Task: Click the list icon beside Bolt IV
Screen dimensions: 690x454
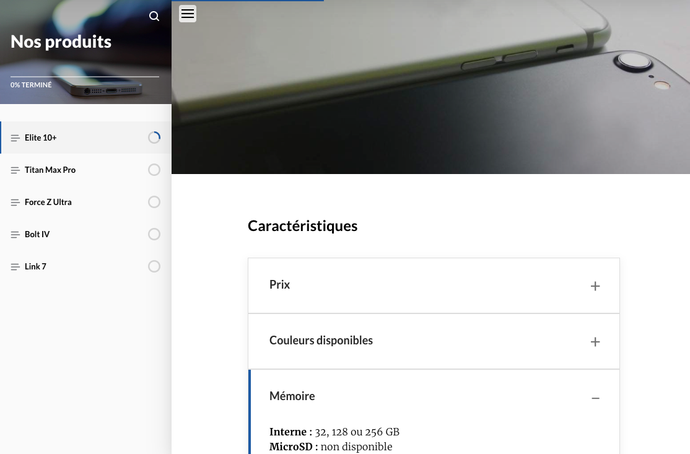Action: click(x=15, y=234)
